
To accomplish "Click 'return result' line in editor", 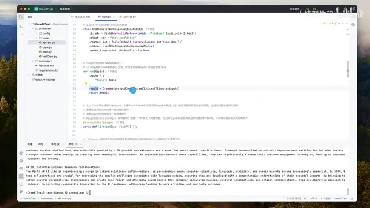I will [99, 92].
